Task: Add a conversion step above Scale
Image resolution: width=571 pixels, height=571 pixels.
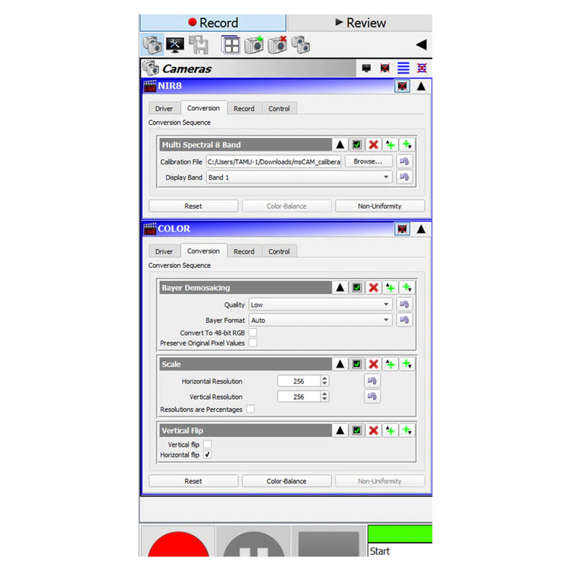Action: point(391,365)
